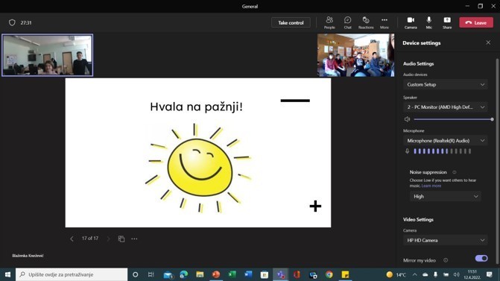This screenshot has width=500, height=281.
Task: Open the Reactions menu
Action: (x=366, y=22)
